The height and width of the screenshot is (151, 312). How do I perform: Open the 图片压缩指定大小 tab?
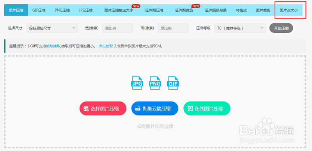(x=119, y=10)
